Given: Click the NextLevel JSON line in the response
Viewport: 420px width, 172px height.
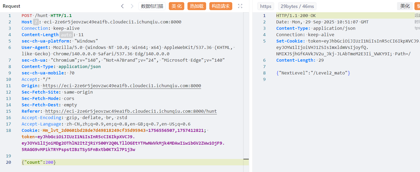Looking at the screenshot, I should pyautogui.click(x=313, y=73).
